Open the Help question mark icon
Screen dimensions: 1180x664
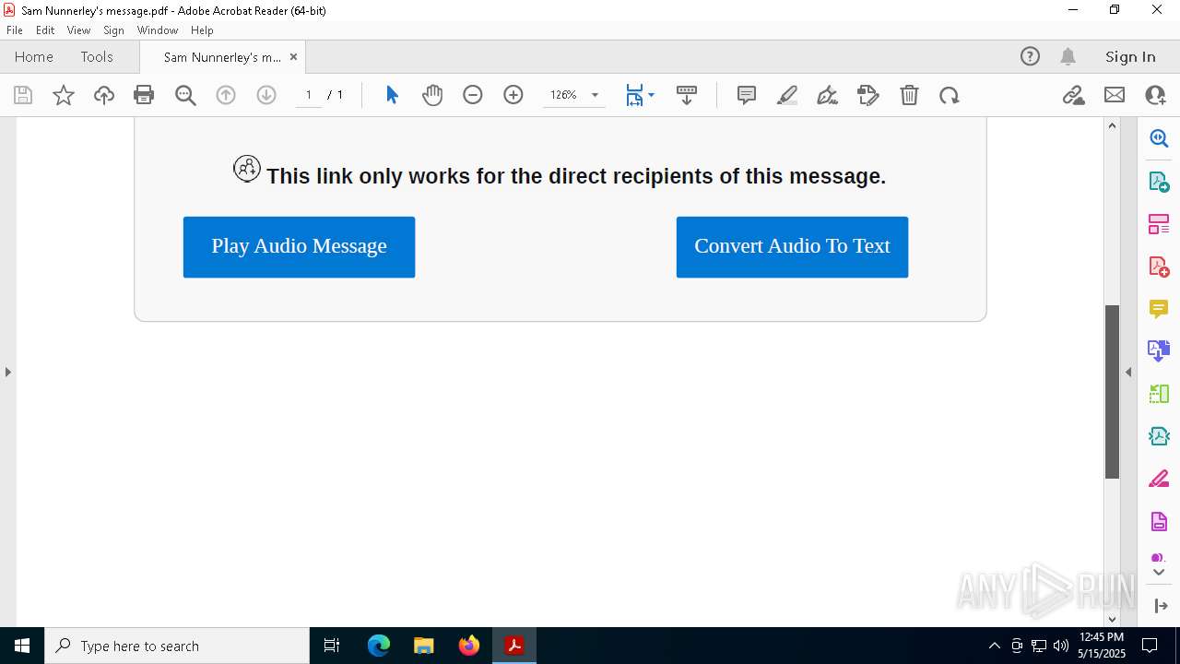1030,57
